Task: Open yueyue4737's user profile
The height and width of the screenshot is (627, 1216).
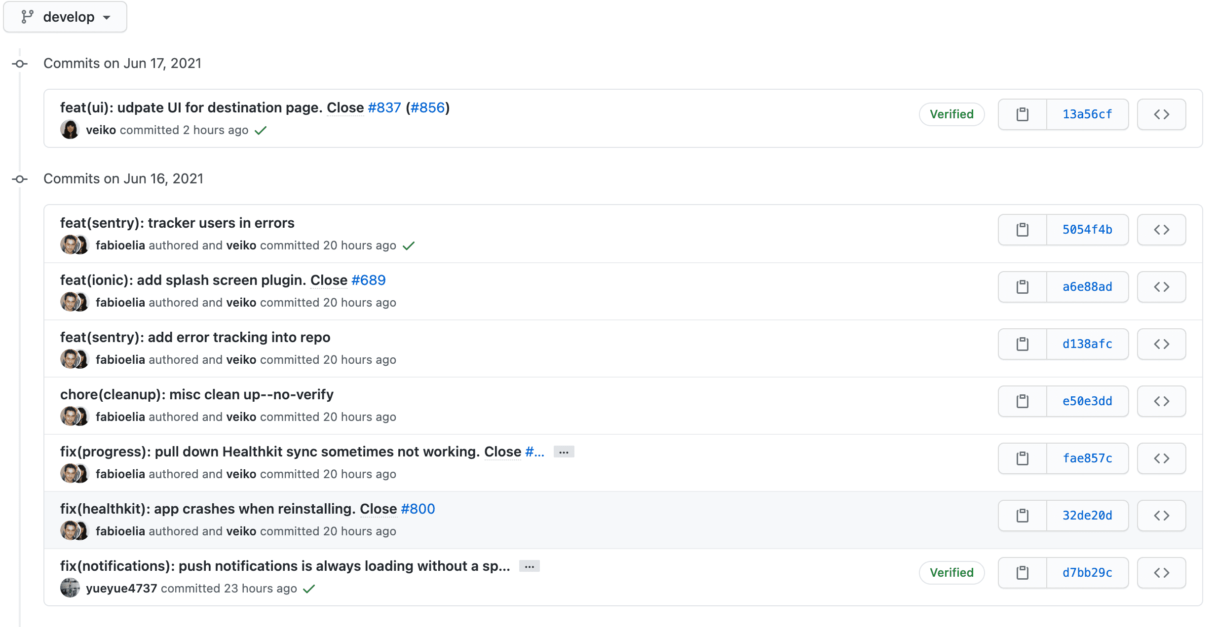Action: (121, 589)
